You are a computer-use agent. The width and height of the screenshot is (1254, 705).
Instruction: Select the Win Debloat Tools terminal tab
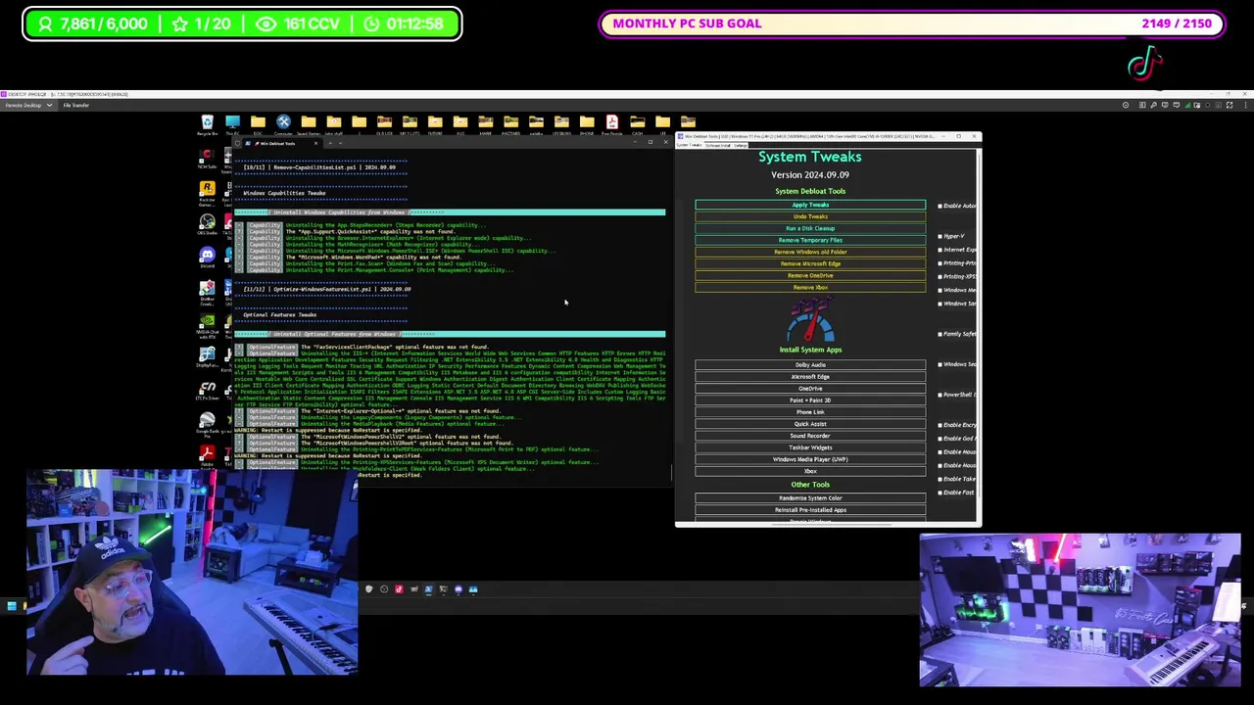pos(277,143)
